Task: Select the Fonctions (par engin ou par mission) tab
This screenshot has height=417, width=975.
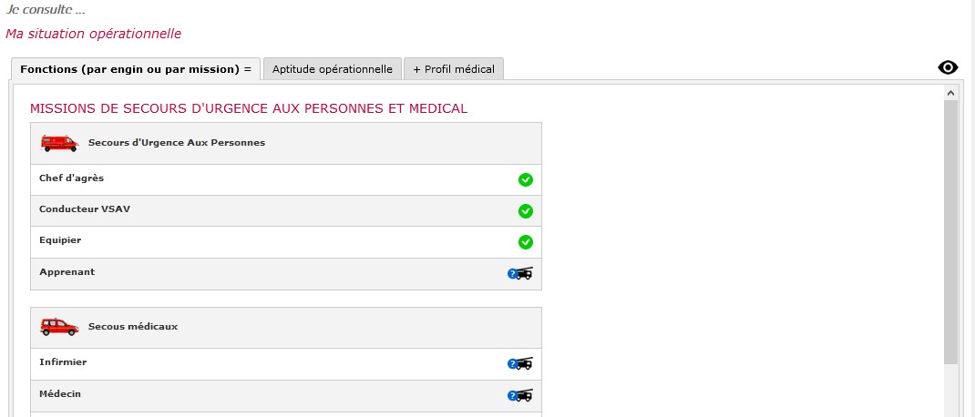Action: tap(136, 69)
